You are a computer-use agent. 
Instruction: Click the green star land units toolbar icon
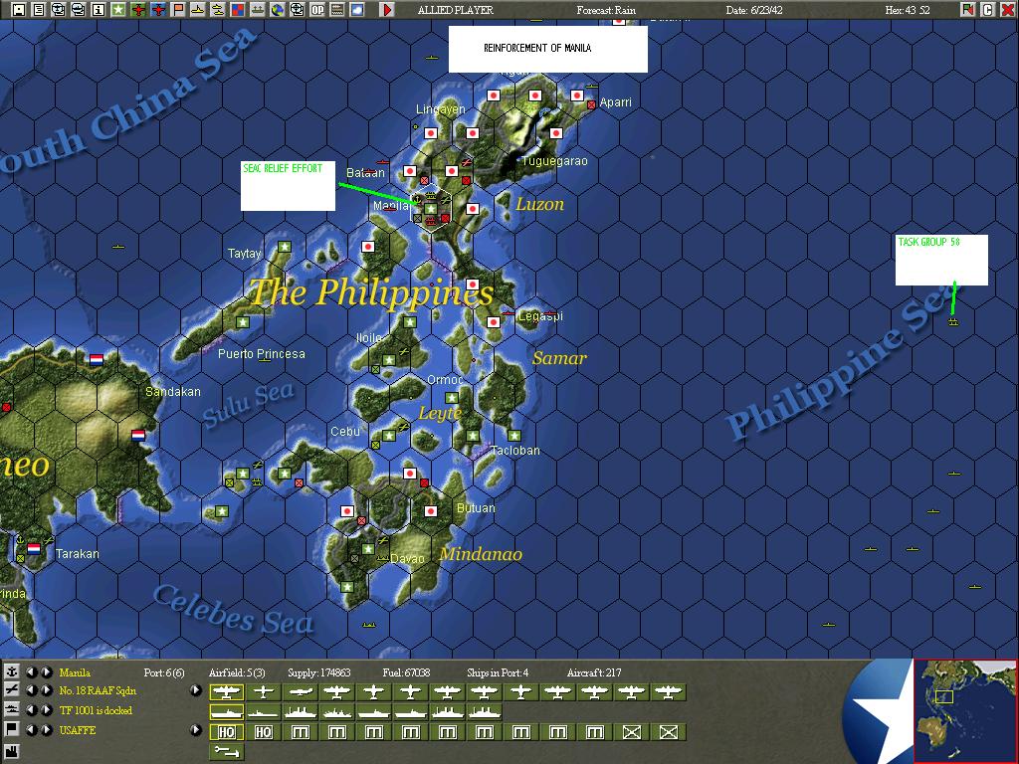[118, 10]
